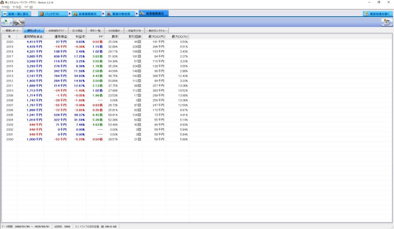Open the ツール menu

17,7
